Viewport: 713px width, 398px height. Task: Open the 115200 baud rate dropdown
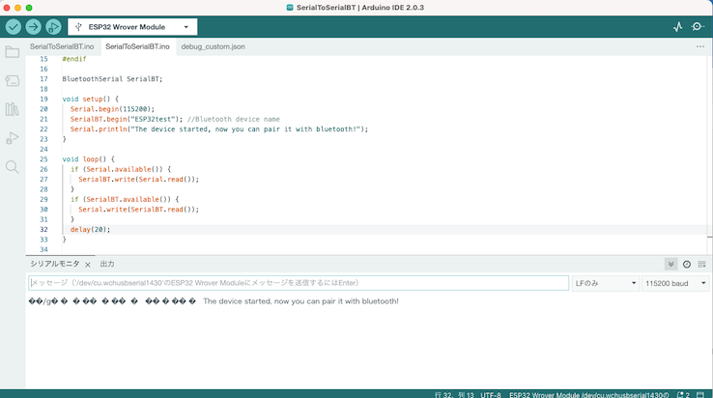pyautogui.click(x=675, y=283)
